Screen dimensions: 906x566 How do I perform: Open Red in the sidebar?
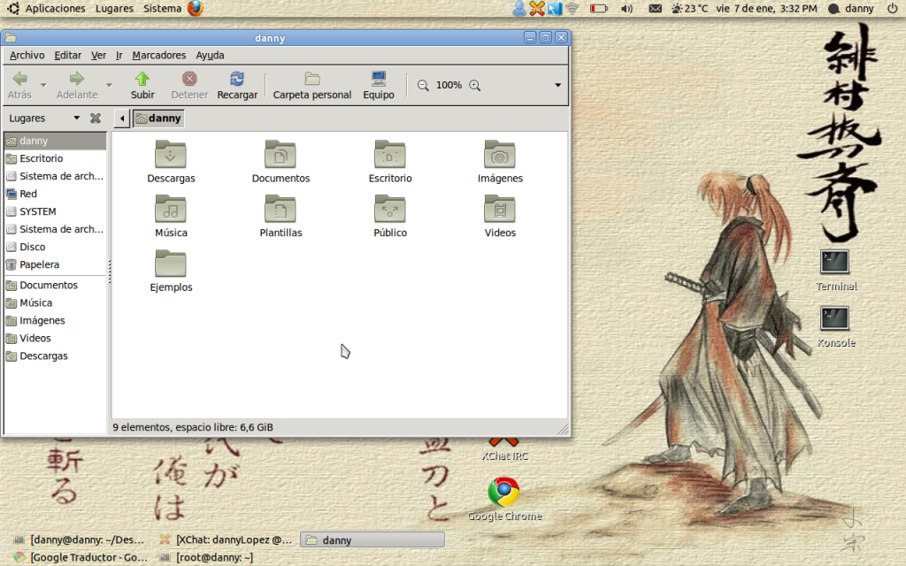(x=56, y=194)
